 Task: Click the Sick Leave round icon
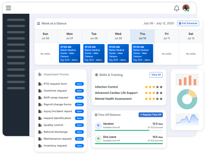(98, 139)
